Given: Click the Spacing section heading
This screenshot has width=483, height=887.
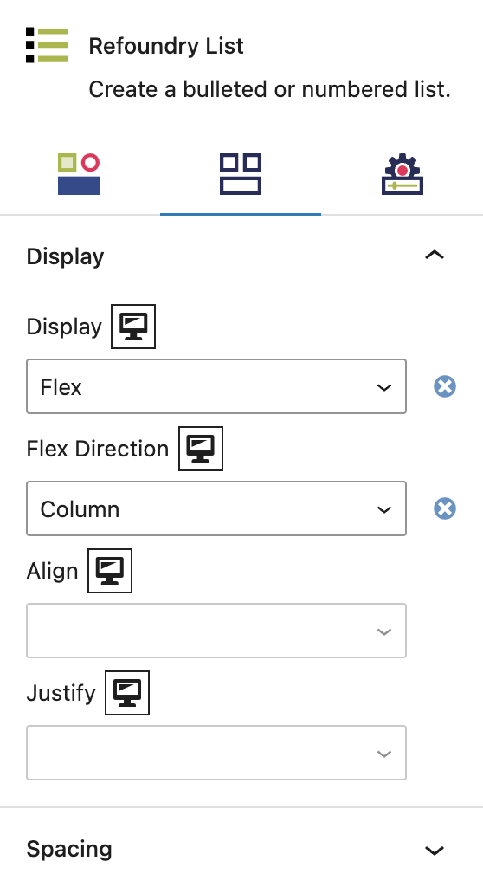Looking at the screenshot, I should tap(69, 849).
